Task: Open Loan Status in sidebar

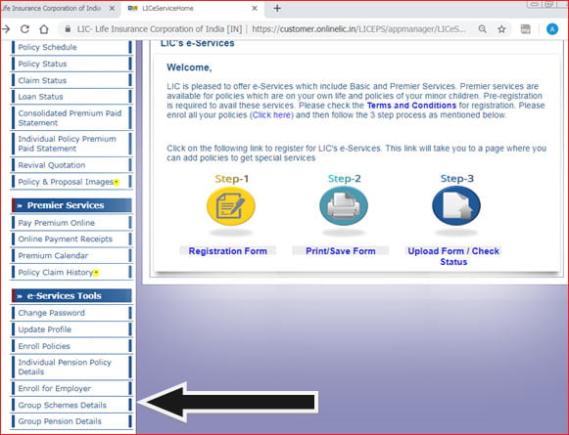Action: [71, 97]
